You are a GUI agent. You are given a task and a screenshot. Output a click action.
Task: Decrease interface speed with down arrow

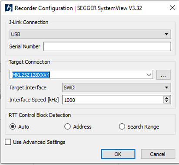pyautogui.click(x=167, y=101)
